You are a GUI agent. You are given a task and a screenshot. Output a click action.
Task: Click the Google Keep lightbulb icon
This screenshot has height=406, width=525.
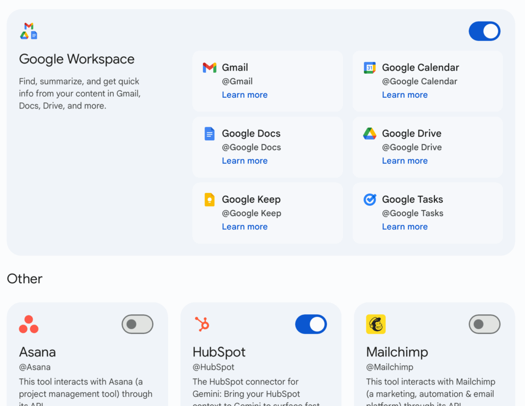[x=209, y=200]
